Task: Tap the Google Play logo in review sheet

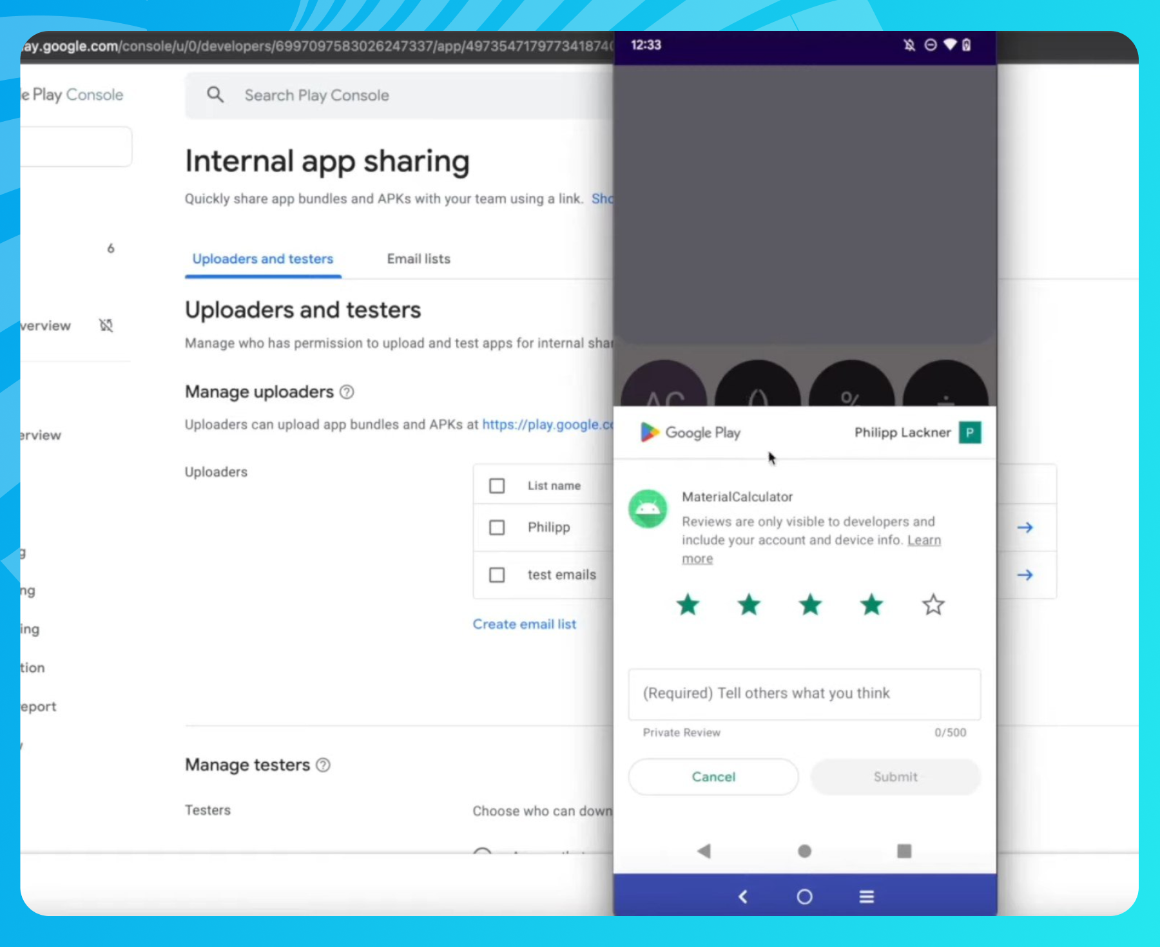Action: (690, 432)
